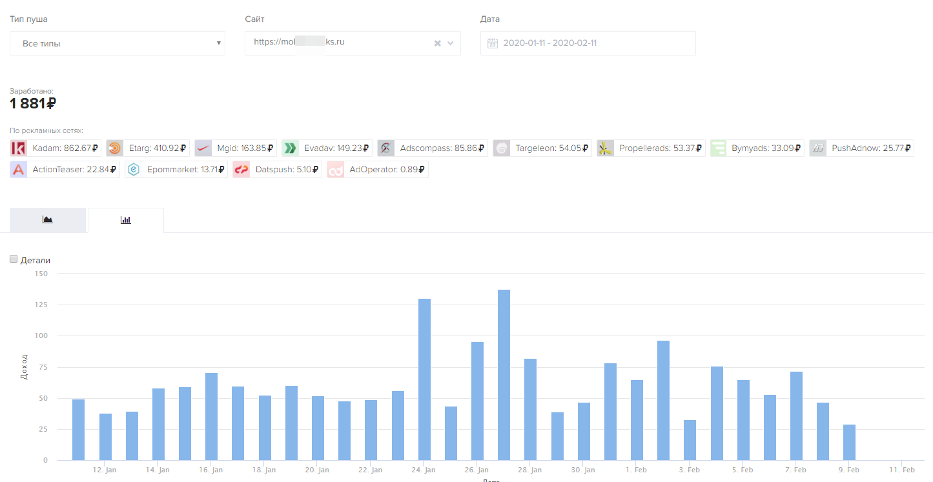Click the Datspush: 5.10₽ earnings label
933x482 pixels.
pyautogui.click(x=287, y=170)
